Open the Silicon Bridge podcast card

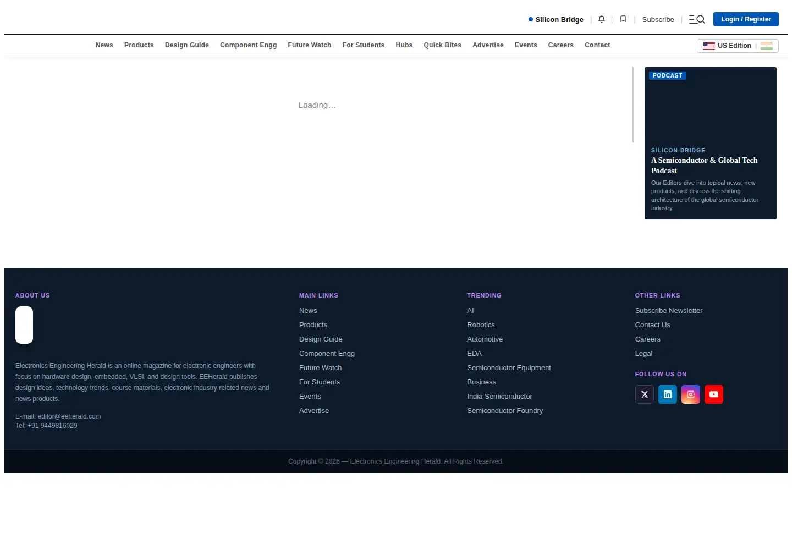click(x=711, y=143)
